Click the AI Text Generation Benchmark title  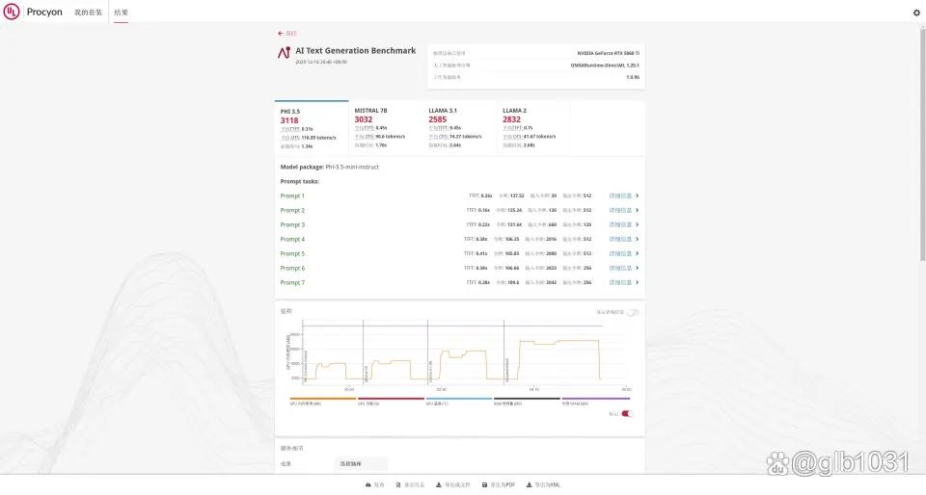point(356,51)
